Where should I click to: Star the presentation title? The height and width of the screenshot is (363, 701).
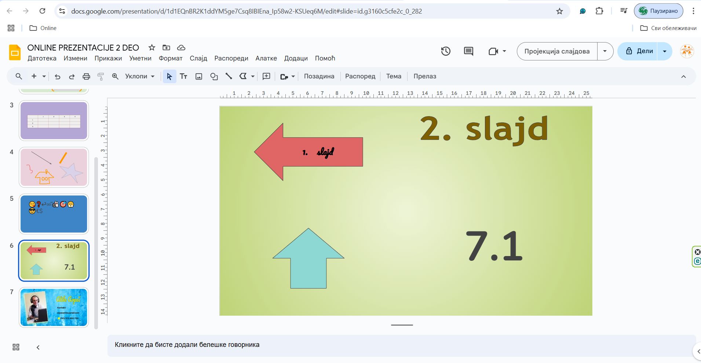tap(152, 48)
